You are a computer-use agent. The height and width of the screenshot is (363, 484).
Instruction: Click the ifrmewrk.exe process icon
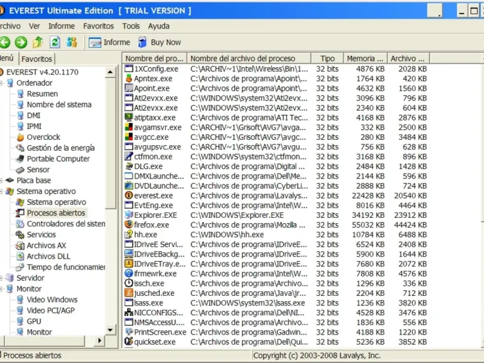coord(129,273)
